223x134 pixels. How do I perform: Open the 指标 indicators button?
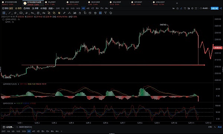6,9
